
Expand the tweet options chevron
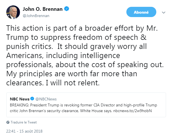[164, 13]
